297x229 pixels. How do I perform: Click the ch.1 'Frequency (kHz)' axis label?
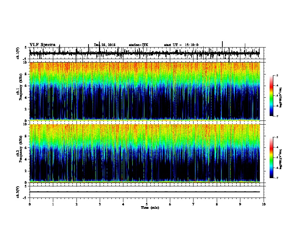coord(20,87)
